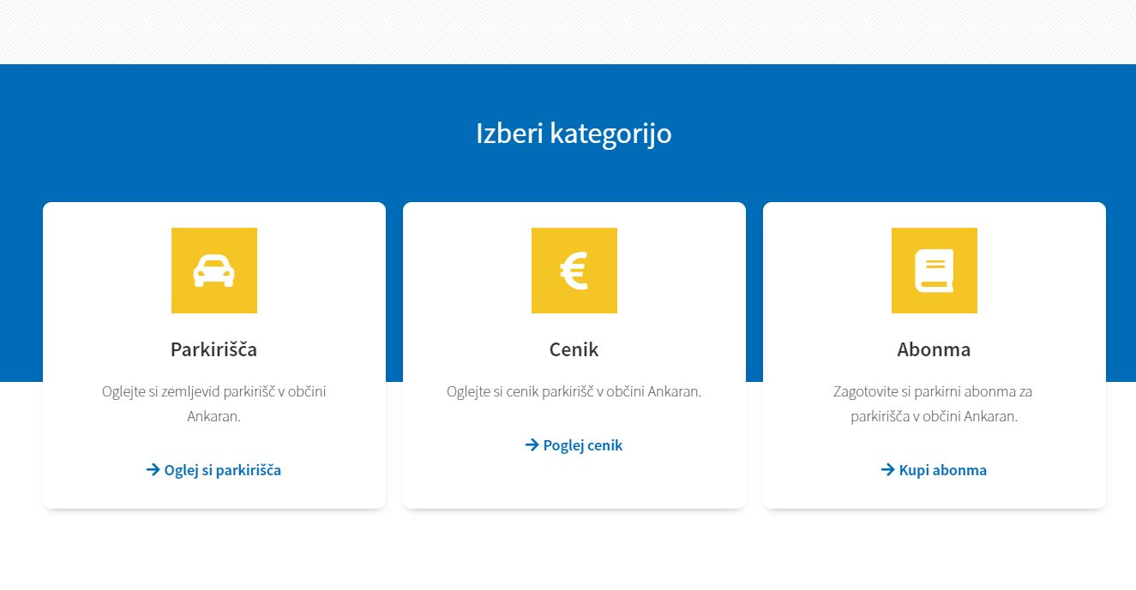Click the yellow book icon for Abonma
The height and width of the screenshot is (590, 1136).
pyautogui.click(x=935, y=271)
